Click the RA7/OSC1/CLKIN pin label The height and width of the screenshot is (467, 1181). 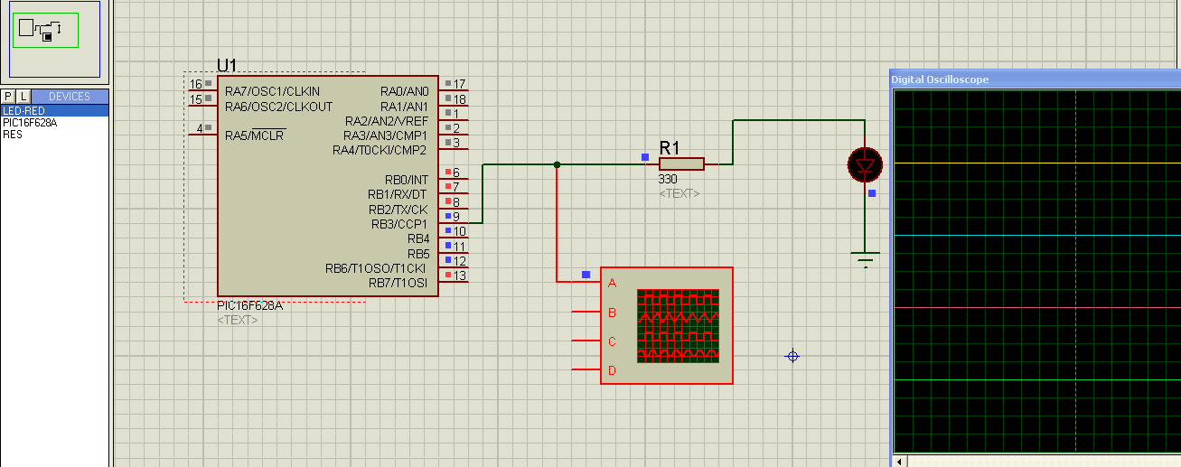pyautogui.click(x=272, y=91)
